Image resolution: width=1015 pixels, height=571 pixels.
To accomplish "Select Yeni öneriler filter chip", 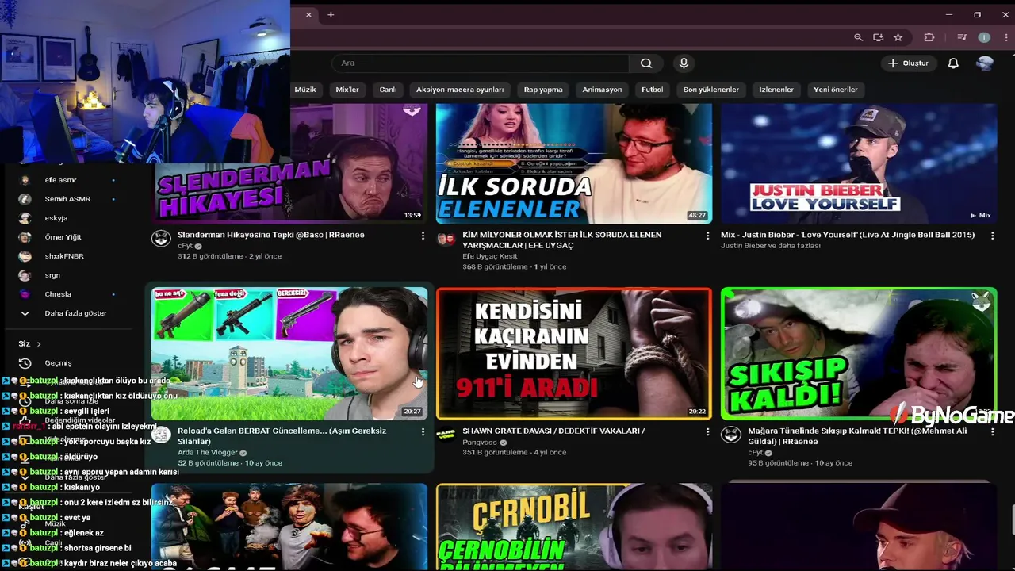I will (x=836, y=90).
